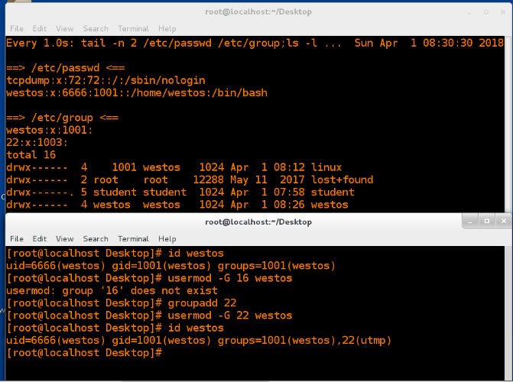This screenshot has height=382, width=513.
Task: Click the '22(utmp)' group output
Action: (x=367, y=341)
